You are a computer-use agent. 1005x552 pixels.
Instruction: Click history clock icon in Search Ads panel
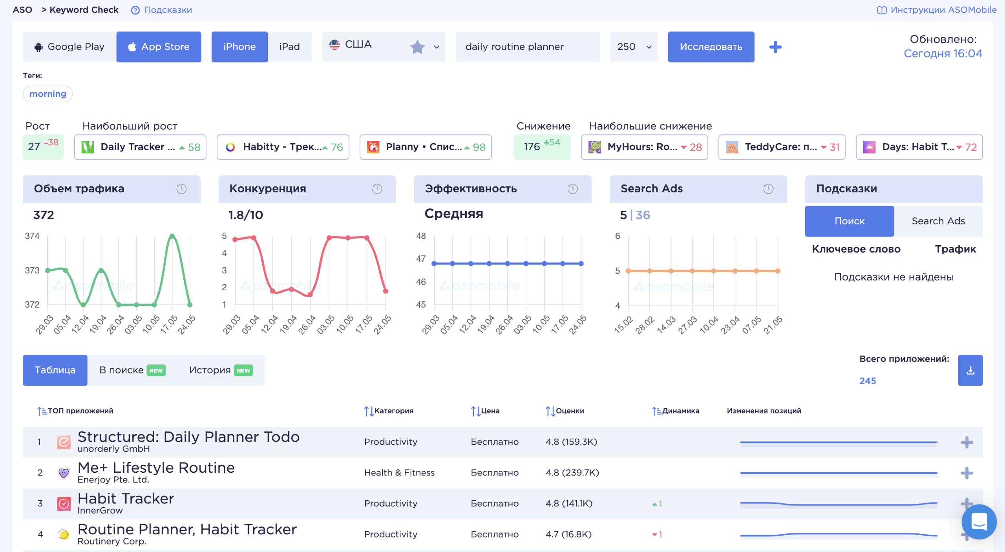pyautogui.click(x=768, y=189)
